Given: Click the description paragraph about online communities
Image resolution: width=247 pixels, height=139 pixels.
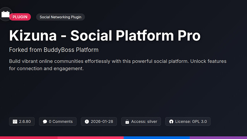Looking at the screenshot, I should pyautogui.click(x=118, y=65).
